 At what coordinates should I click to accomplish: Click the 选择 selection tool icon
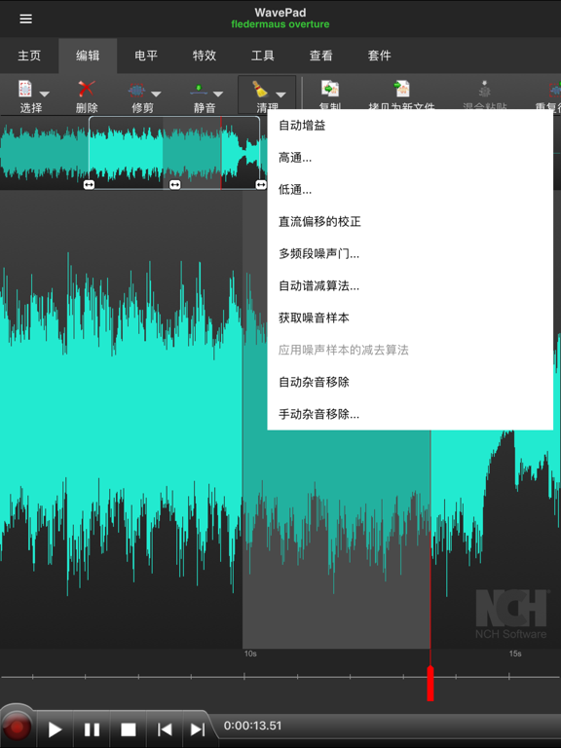(x=24, y=89)
